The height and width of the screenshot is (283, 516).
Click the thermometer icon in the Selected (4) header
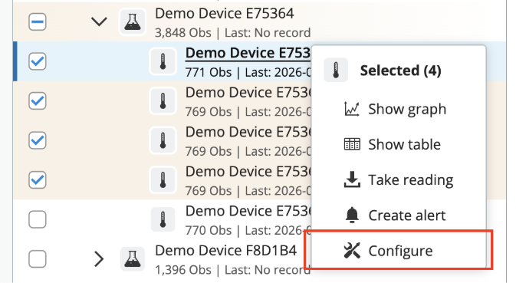[x=336, y=70]
